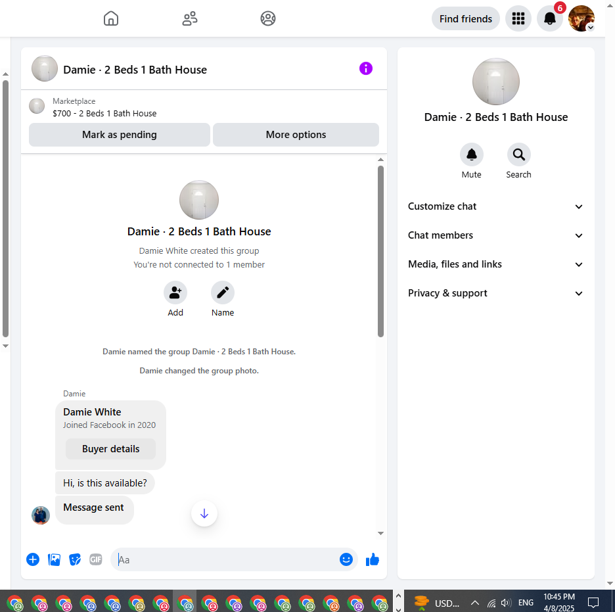Expand Privacy & support section
The height and width of the screenshot is (612, 615).
496,293
